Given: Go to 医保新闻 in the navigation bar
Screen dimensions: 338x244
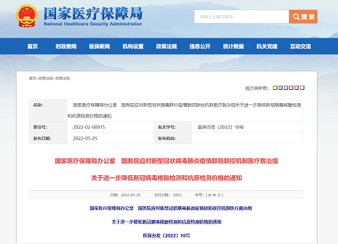Looking at the screenshot, I should [100, 46].
